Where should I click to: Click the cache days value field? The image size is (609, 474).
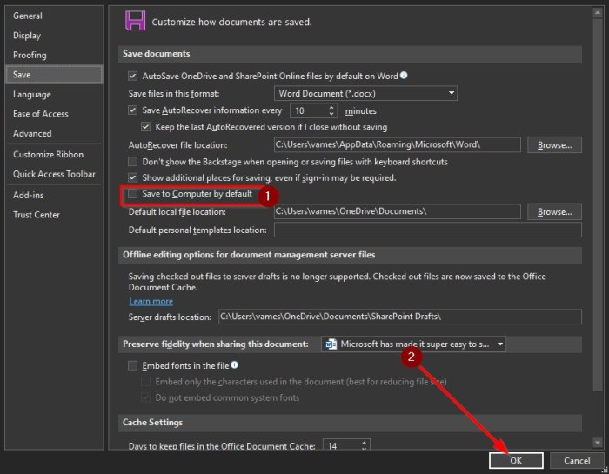pos(341,445)
